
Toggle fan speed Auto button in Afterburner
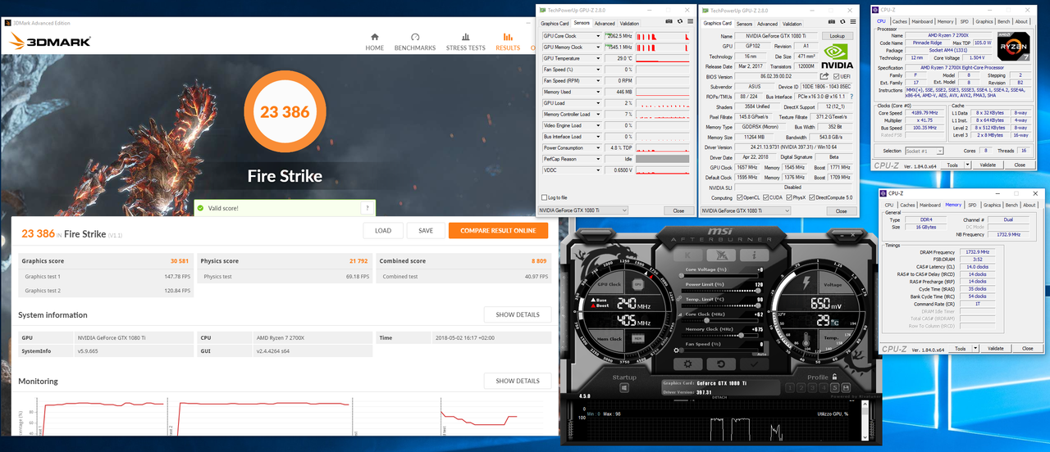coord(761,354)
